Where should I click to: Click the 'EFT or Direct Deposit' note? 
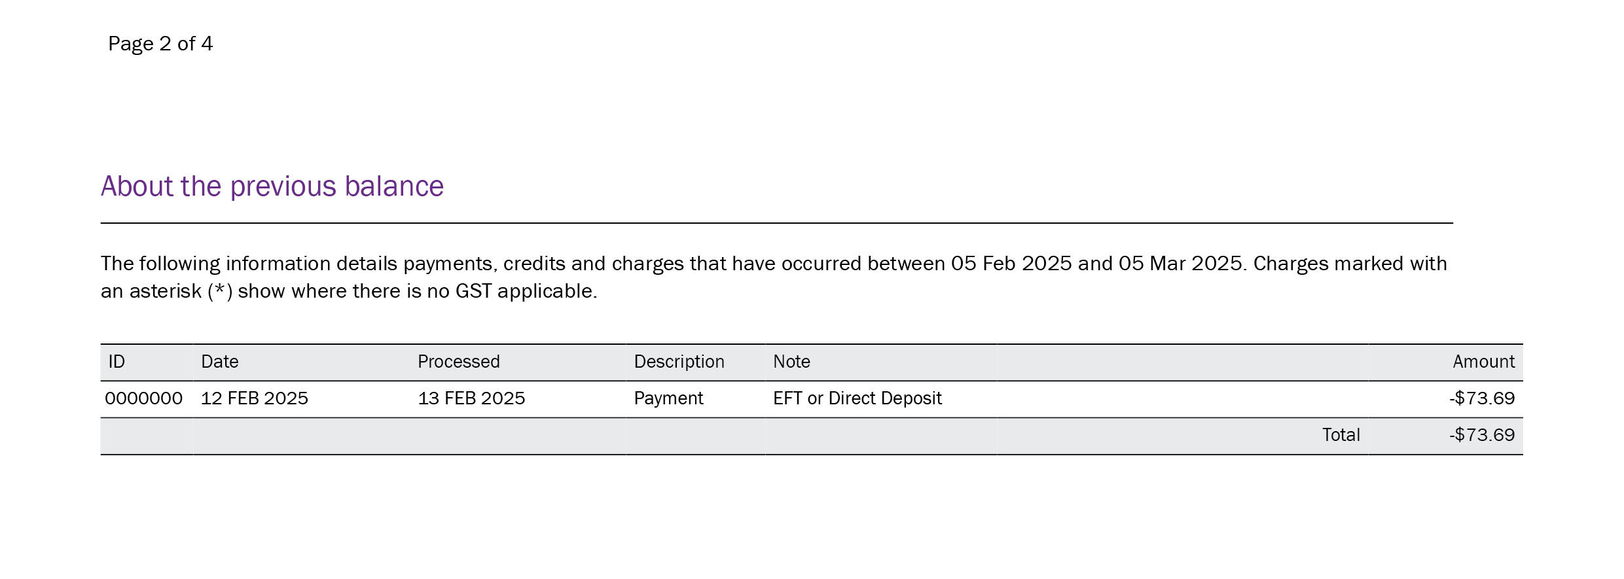coord(857,398)
